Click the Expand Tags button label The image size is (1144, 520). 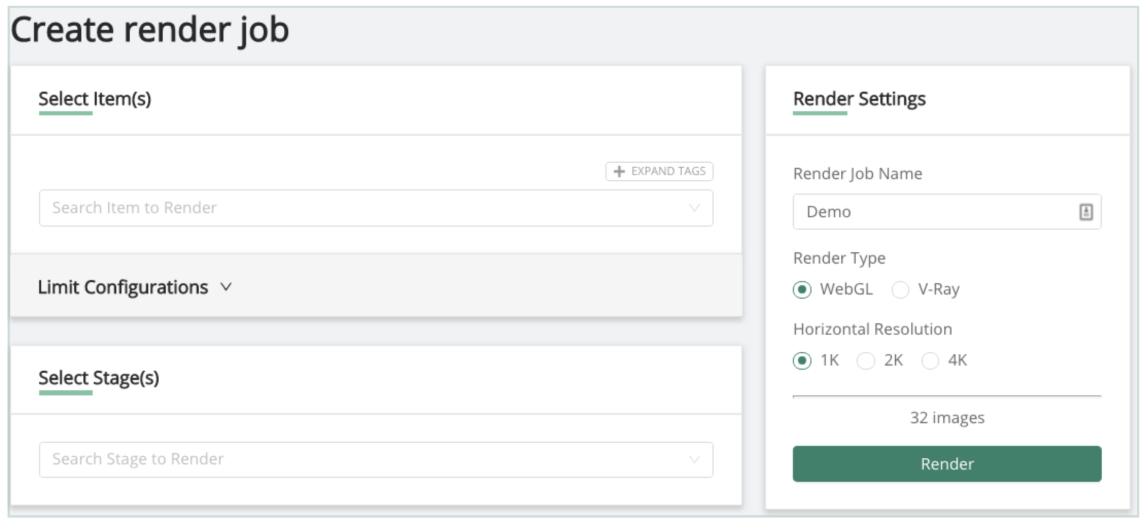(x=668, y=171)
